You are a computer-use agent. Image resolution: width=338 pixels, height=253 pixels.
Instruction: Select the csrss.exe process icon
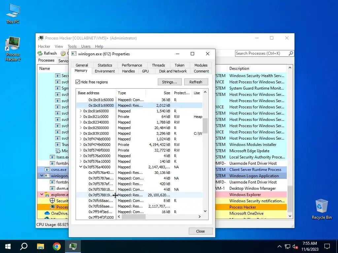coord(47,170)
